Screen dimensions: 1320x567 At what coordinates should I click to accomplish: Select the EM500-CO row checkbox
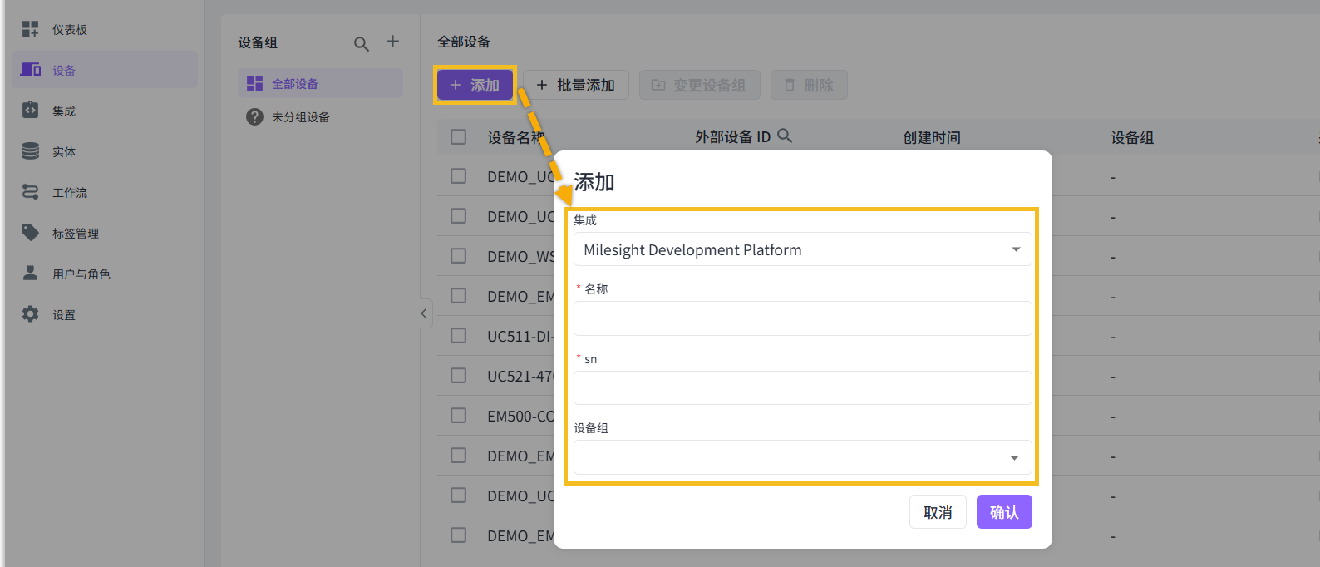[x=458, y=416]
